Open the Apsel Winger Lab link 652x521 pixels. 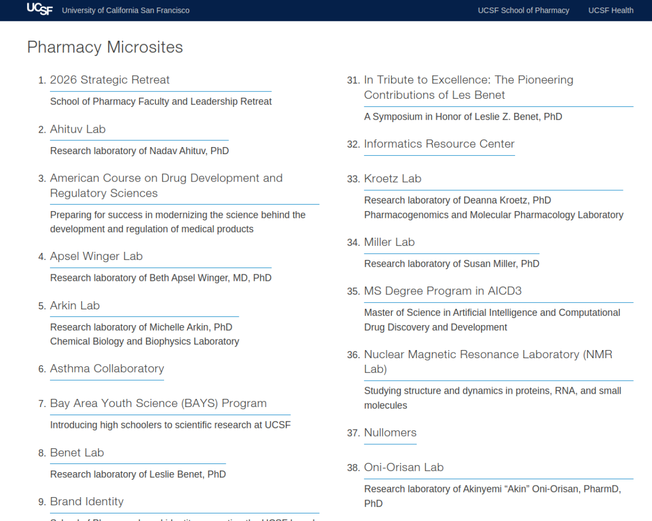(x=96, y=256)
